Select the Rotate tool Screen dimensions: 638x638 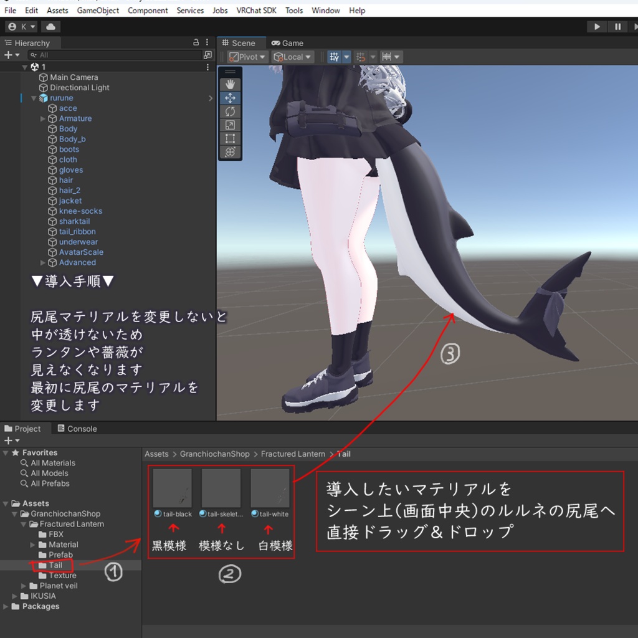pos(230,112)
